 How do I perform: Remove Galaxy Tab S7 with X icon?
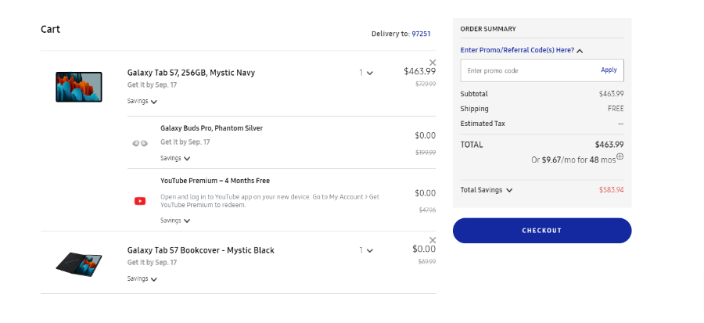tap(433, 63)
